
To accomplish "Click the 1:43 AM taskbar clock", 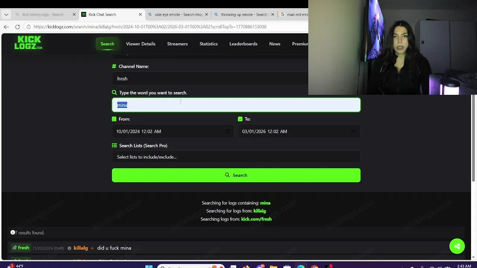I will (x=464, y=266).
